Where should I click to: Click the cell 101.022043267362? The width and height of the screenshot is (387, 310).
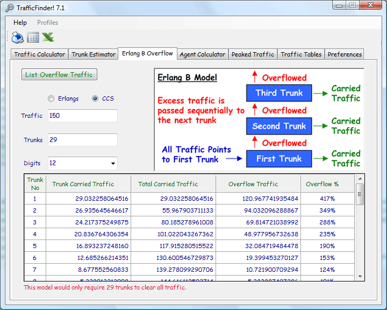[x=173, y=234]
